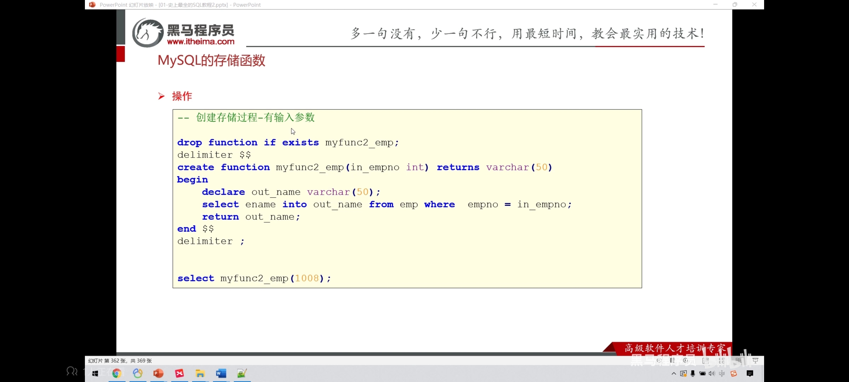Switch to Reading view icon
The image size is (849, 382).
pyautogui.click(x=738, y=360)
